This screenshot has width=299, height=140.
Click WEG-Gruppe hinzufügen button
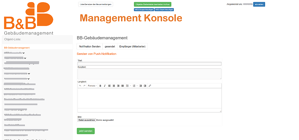(144, 10)
